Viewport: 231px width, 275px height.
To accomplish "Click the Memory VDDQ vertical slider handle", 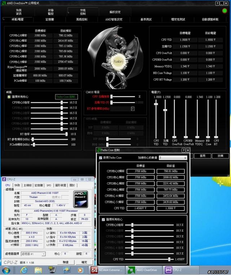I will tap(197, 137).
